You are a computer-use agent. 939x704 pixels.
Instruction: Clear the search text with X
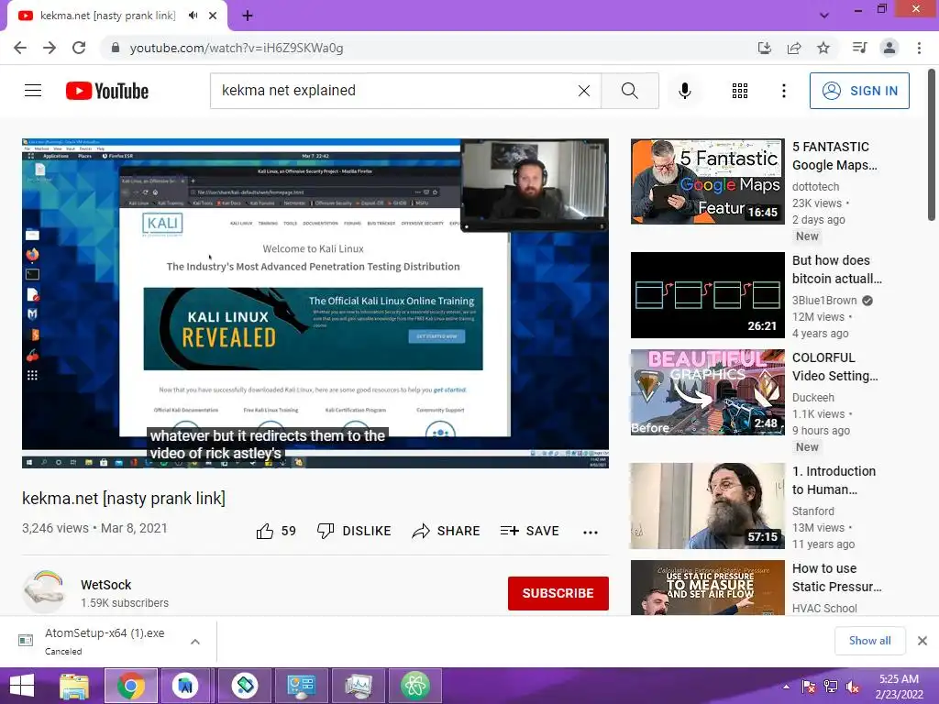click(584, 91)
